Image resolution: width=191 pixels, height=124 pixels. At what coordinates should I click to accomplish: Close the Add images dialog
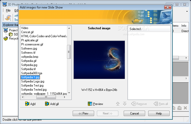coord(168,7)
